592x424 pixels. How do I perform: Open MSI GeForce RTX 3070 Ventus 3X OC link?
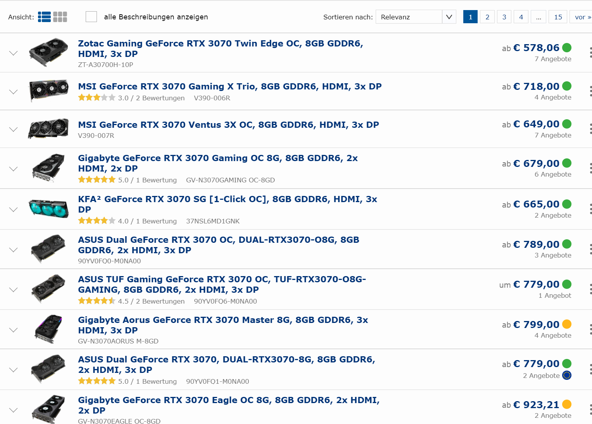[x=228, y=125]
